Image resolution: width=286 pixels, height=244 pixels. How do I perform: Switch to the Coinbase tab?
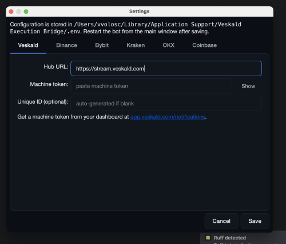204,45
